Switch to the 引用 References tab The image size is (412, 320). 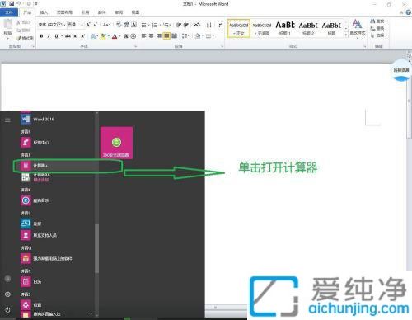tap(85, 12)
